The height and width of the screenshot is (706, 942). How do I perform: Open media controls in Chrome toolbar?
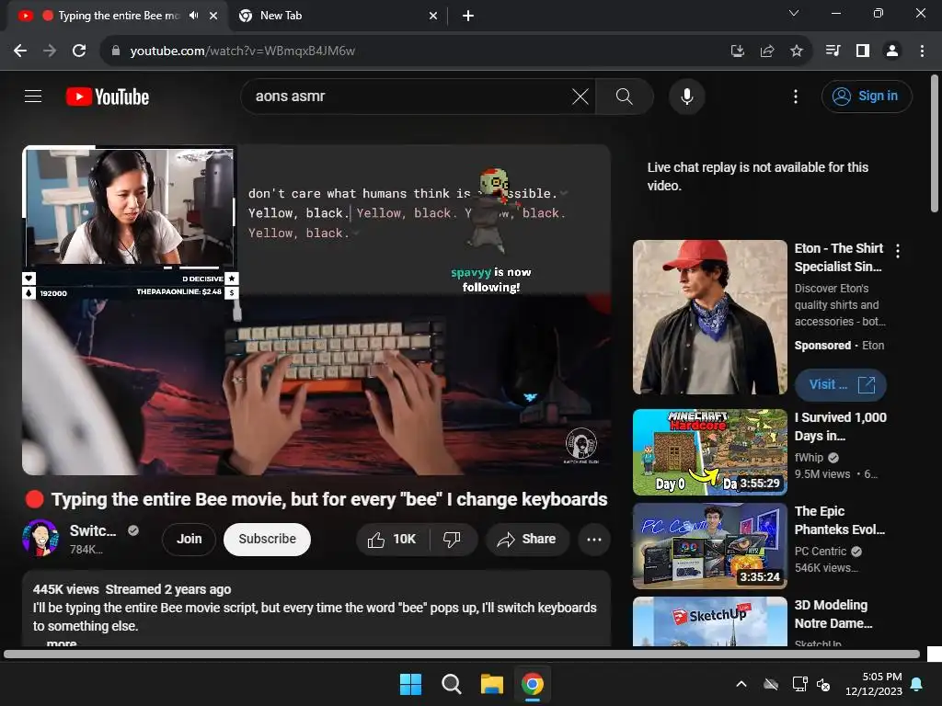[833, 51]
